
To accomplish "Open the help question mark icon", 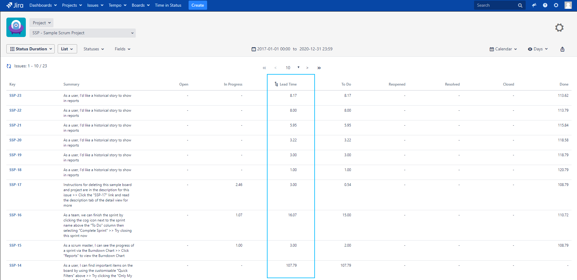I will [x=545, y=5].
